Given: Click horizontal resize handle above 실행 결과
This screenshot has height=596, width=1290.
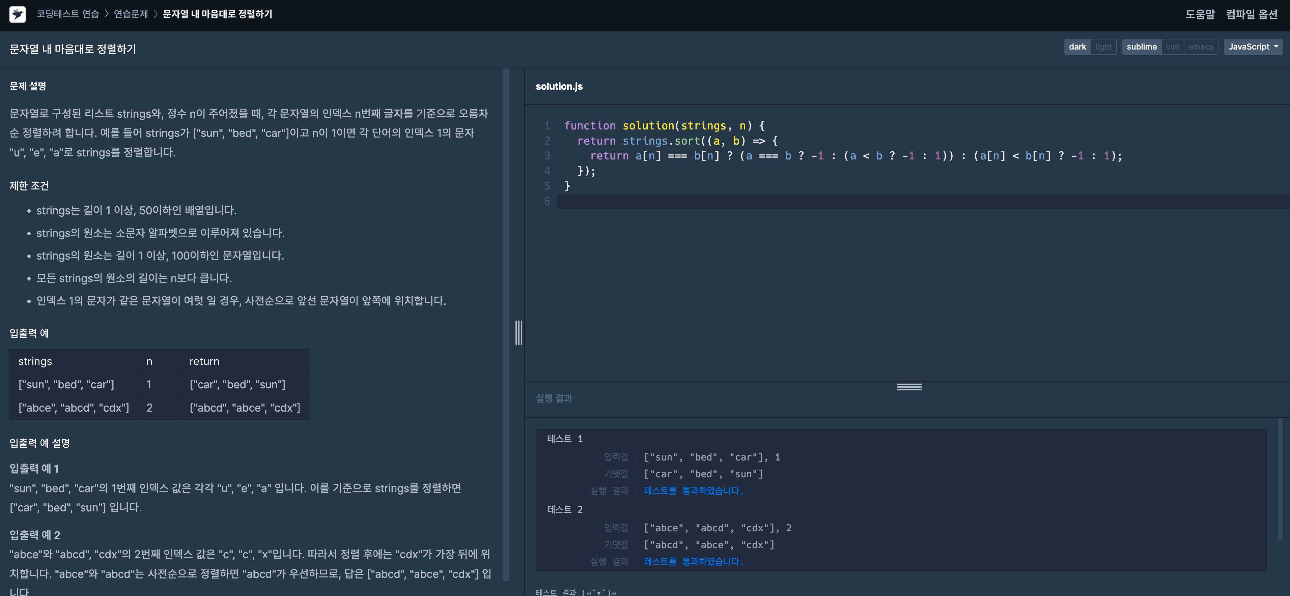Looking at the screenshot, I should coord(909,387).
